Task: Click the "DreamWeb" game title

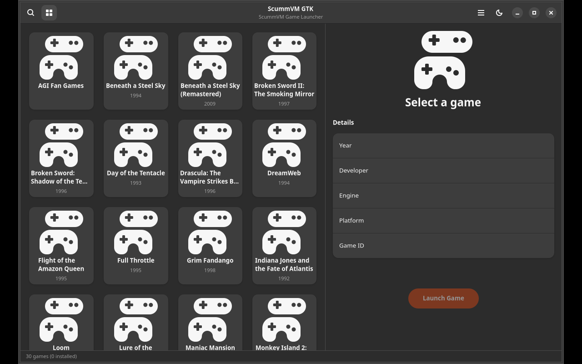Action: (x=284, y=173)
